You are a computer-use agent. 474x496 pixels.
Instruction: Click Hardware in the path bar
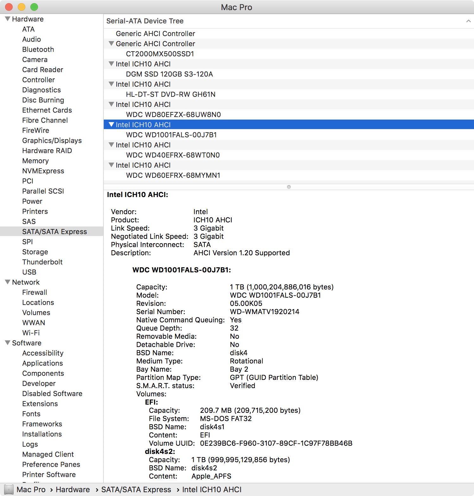tap(73, 490)
